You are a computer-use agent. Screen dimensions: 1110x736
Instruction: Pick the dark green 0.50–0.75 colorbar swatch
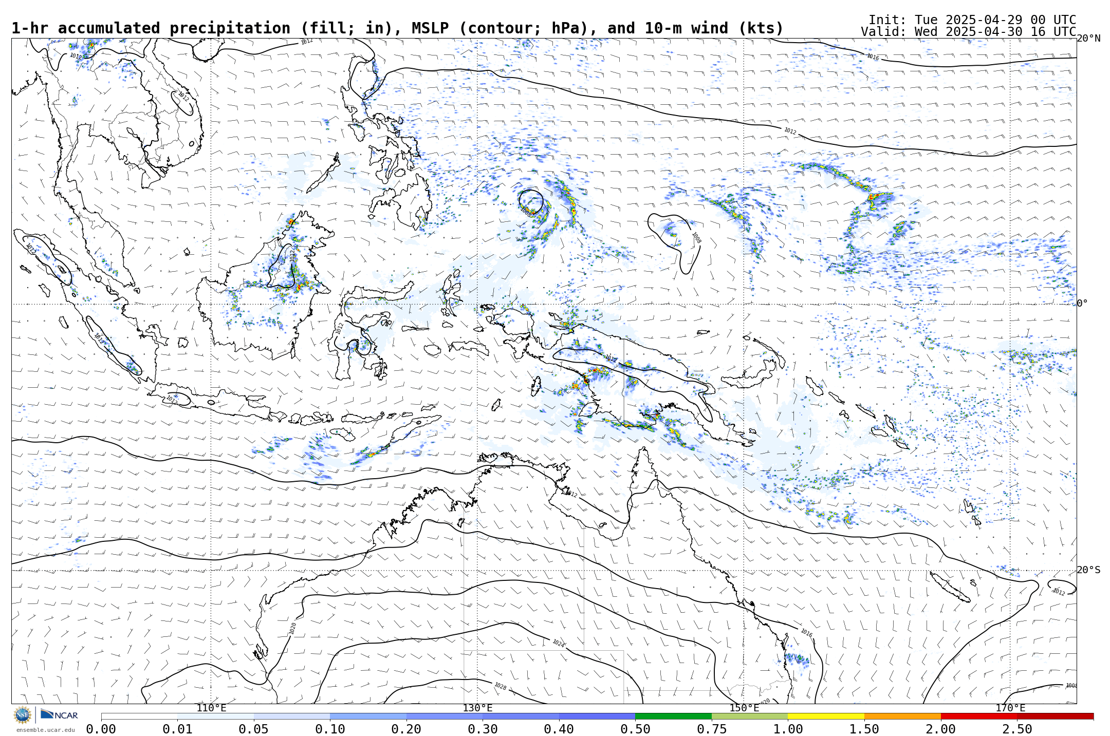point(673,716)
